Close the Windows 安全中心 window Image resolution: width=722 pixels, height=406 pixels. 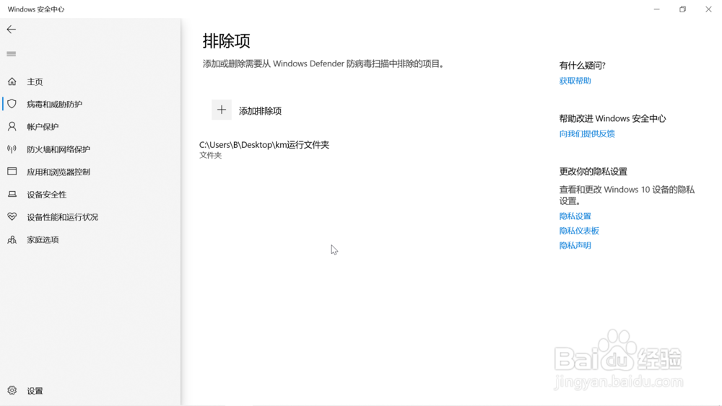pos(708,9)
